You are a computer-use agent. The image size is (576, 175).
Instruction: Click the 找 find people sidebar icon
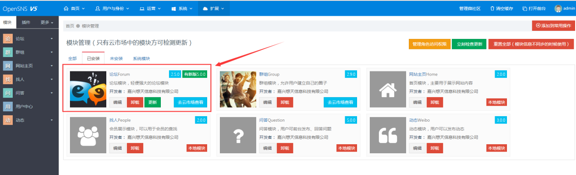pyautogui.click(x=8, y=80)
